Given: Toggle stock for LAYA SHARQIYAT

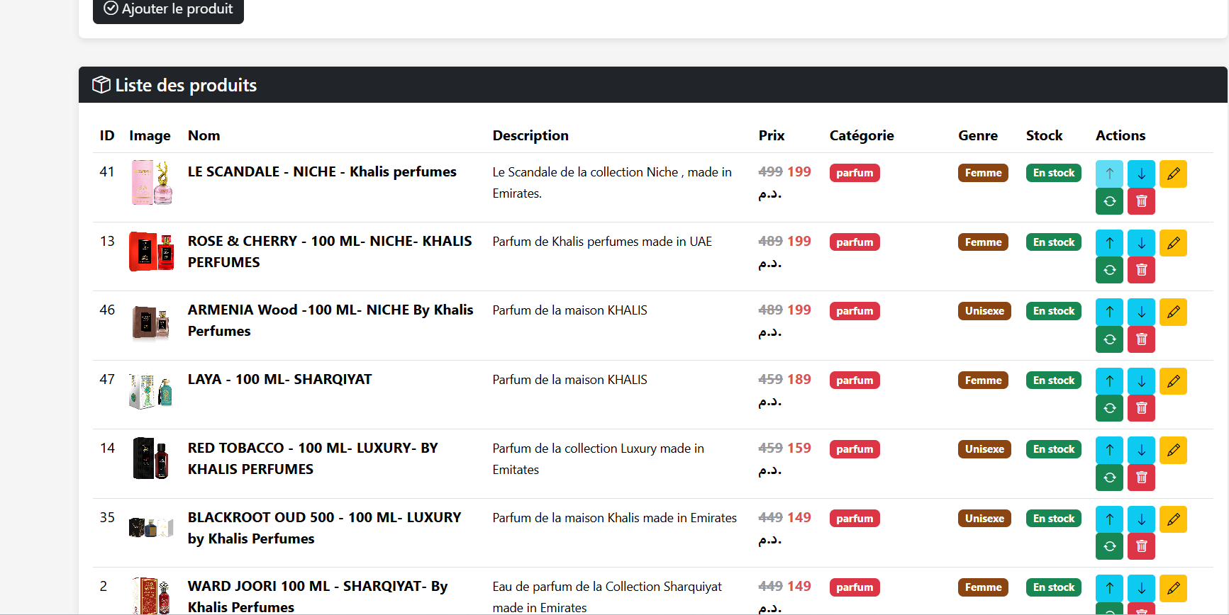Looking at the screenshot, I should 1109,408.
